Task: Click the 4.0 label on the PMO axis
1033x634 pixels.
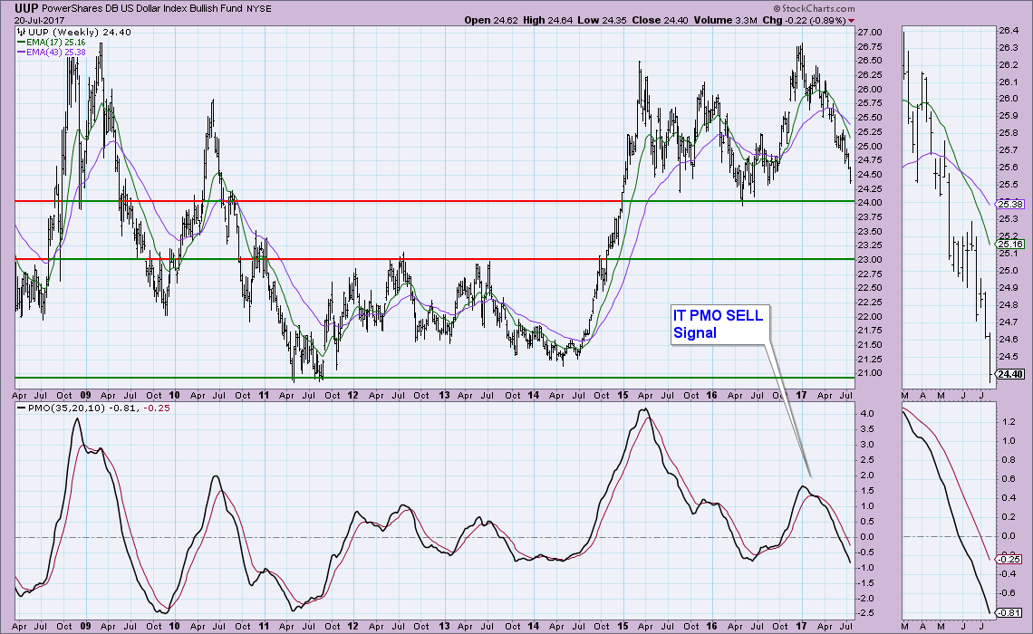Action: [866, 413]
